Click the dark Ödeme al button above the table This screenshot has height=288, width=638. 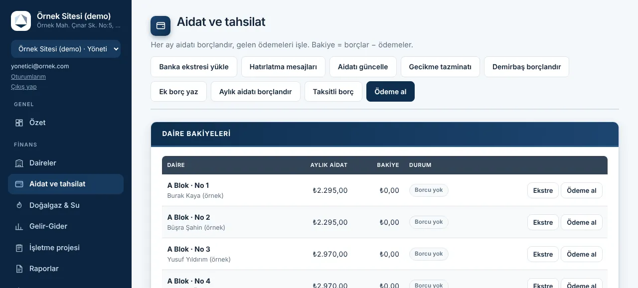click(x=390, y=92)
